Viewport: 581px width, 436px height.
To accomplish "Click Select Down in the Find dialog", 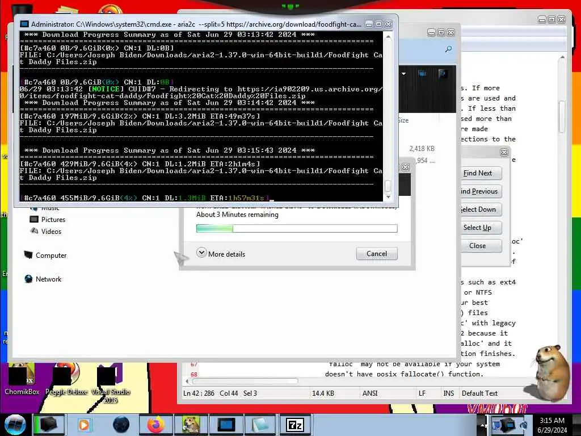I will 481,209.
